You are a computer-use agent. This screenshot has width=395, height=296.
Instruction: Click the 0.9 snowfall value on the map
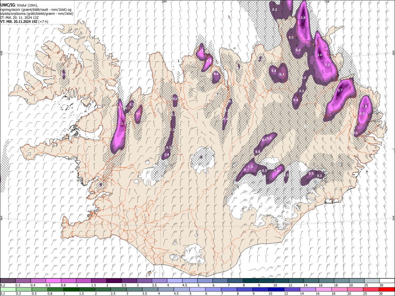pos(209,61)
